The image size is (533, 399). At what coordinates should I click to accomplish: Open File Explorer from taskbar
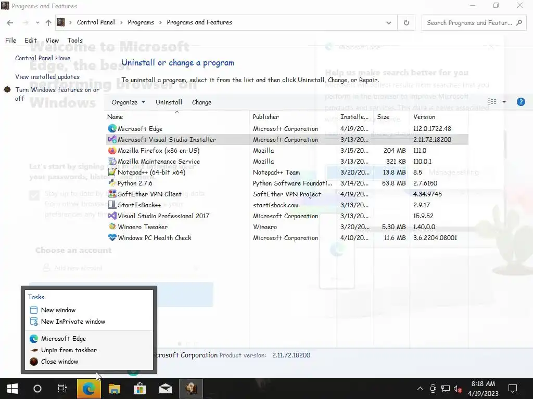[114, 389]
